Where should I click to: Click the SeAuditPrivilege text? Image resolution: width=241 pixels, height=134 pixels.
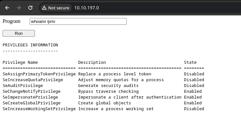click(x=23, y=86)
